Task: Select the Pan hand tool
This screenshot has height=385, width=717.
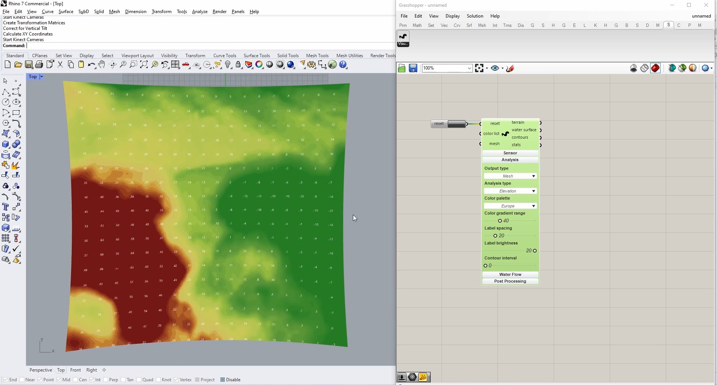Action: (x=102, y=65)
